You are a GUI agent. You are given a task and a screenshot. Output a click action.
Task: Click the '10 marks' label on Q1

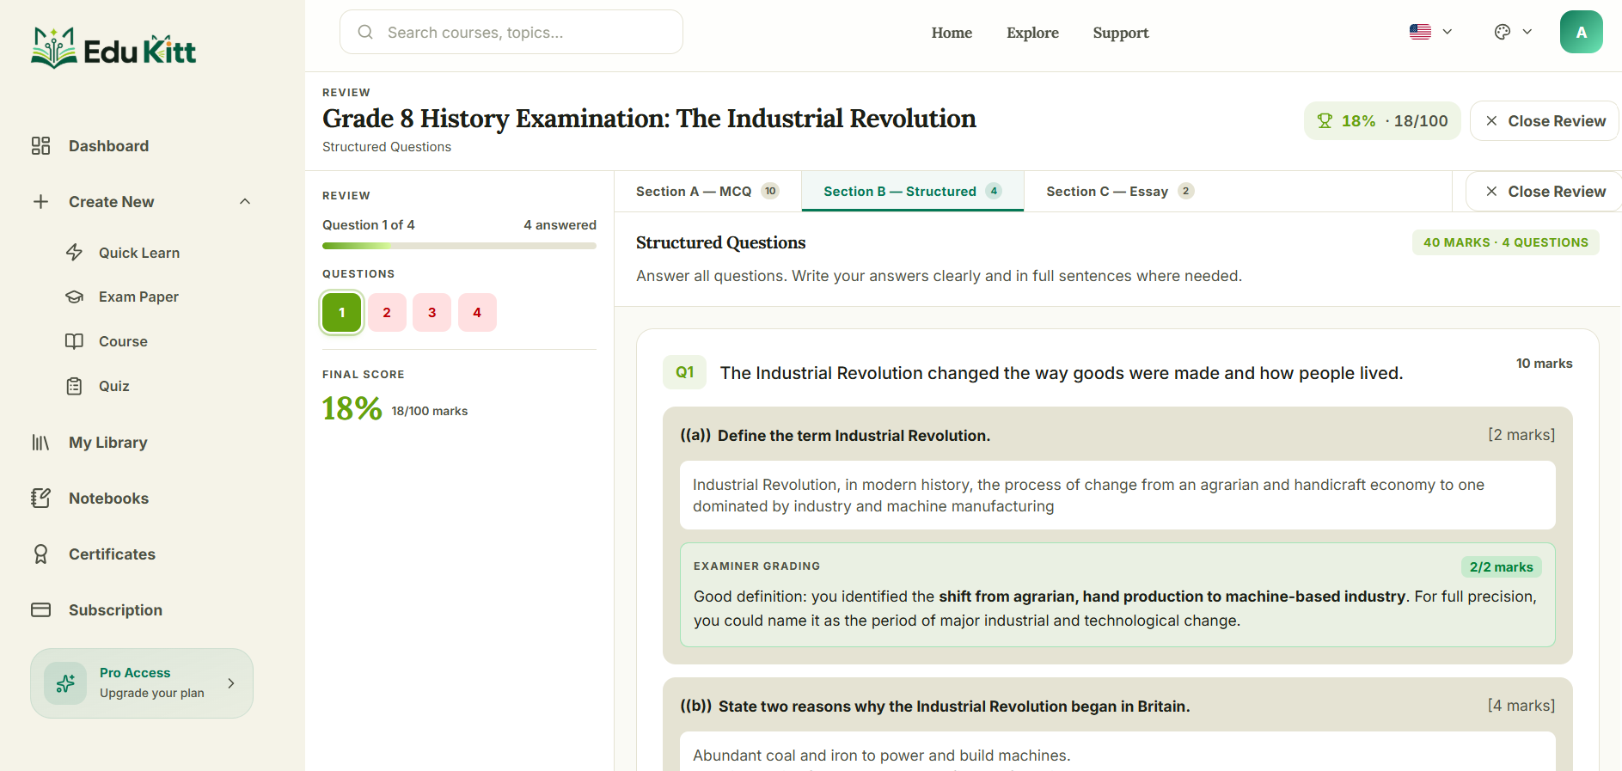[1544, 364]
